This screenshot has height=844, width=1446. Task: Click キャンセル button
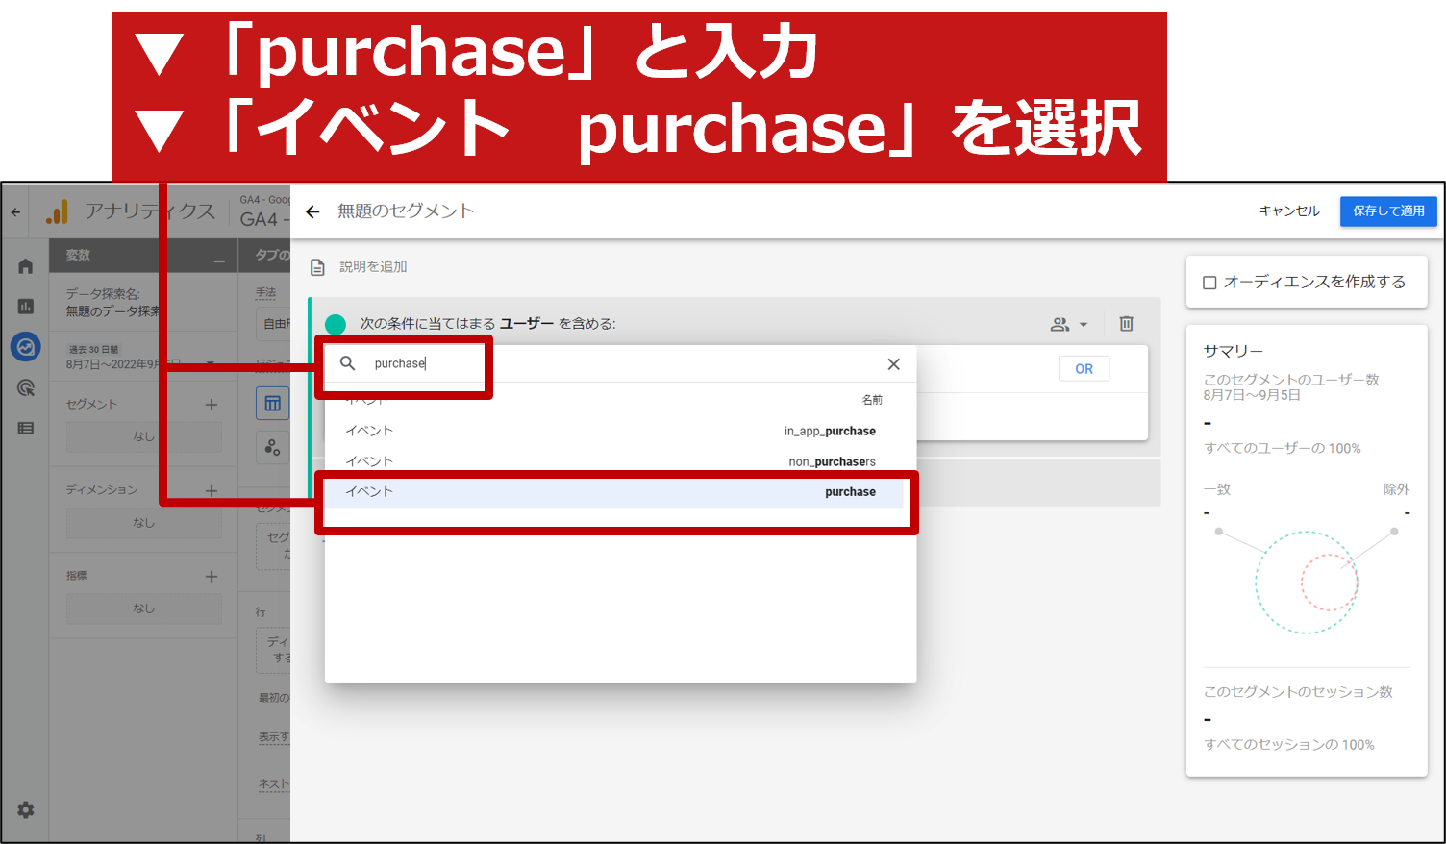coord(1289,211)
